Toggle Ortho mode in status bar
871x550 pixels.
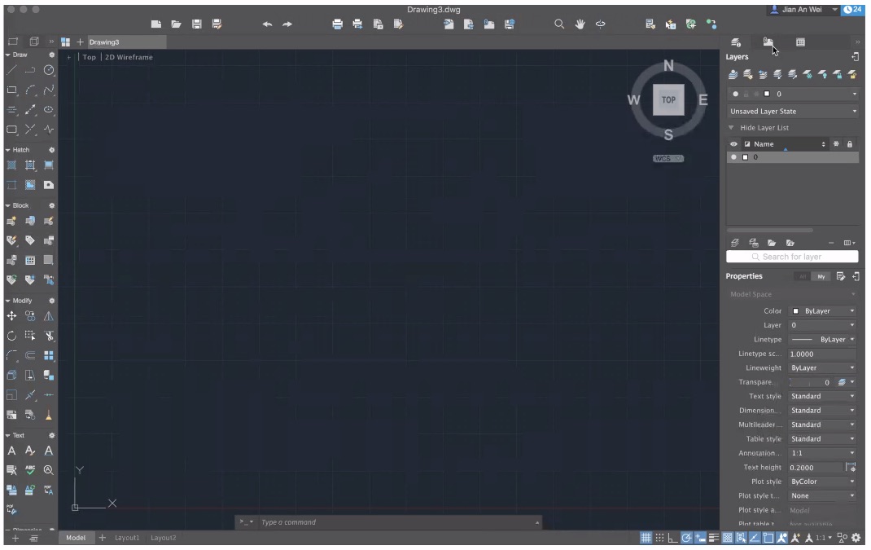[672, 538]
